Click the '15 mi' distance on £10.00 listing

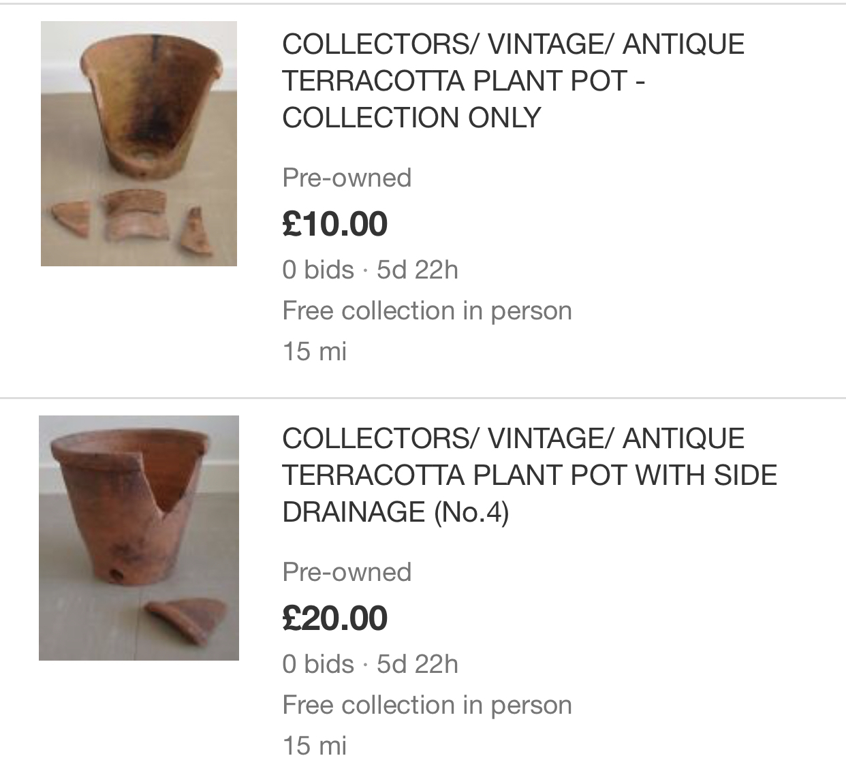pos(315,351)
